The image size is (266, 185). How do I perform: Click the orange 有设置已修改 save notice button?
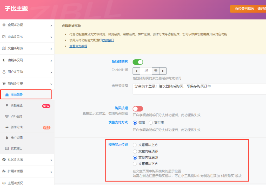(248, 9)
